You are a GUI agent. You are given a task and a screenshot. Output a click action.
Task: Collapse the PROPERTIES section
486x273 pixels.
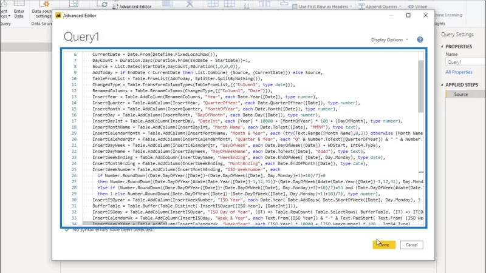click(442, 47)
